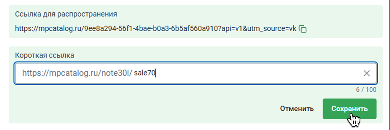390x130 pixels.
Task: Click the number 100 in the counter
Action: point(371,90)
